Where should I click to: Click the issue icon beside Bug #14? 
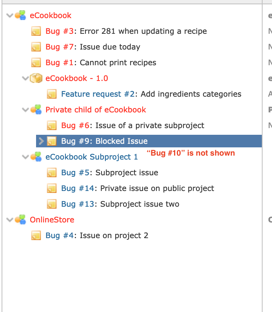pyautogui.click(x=52, y=189)
